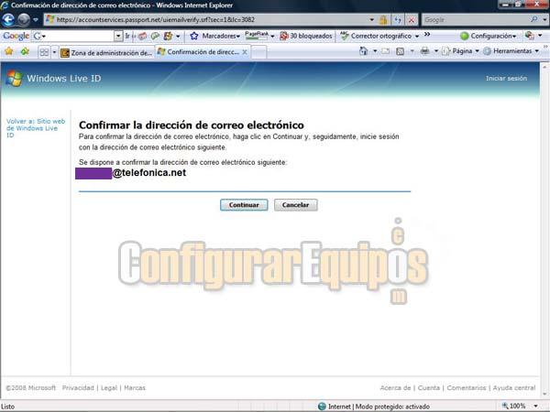Click the search magnifier icon

pos(533,19)
